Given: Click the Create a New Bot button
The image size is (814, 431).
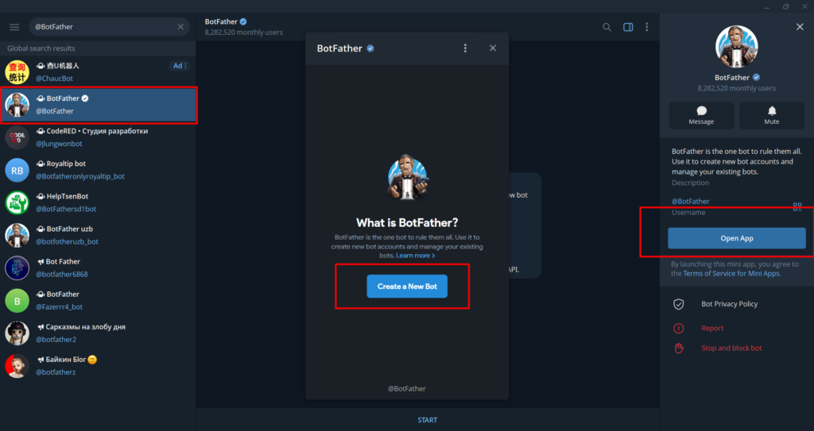Looking at the screenshot, I should (407, 287).
